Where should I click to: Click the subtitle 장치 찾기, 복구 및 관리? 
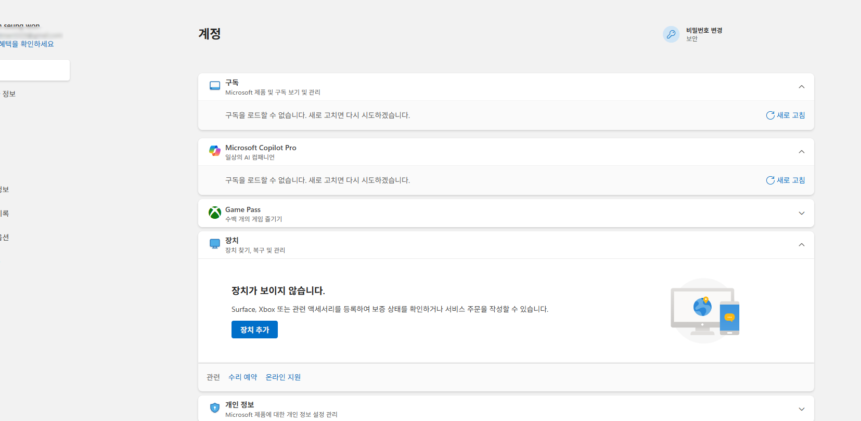(x=255, y=251)
